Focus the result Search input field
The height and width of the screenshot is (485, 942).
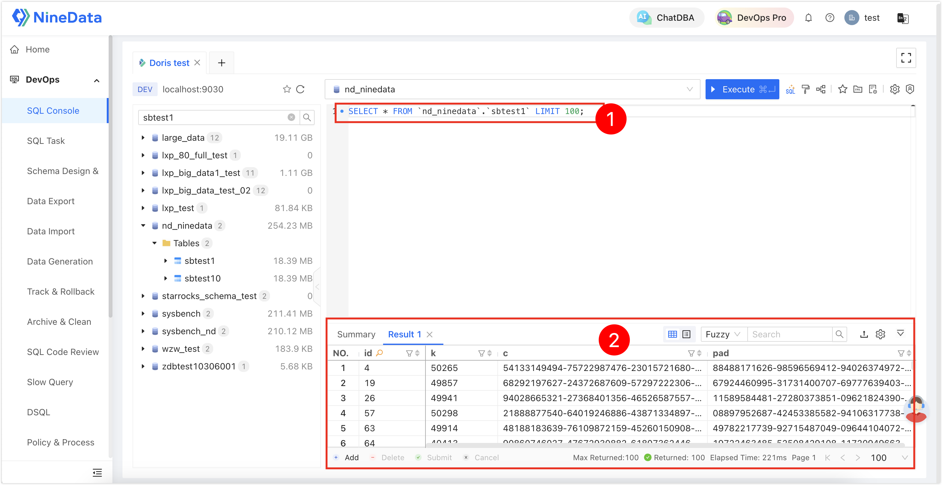(x=790, y=334)
